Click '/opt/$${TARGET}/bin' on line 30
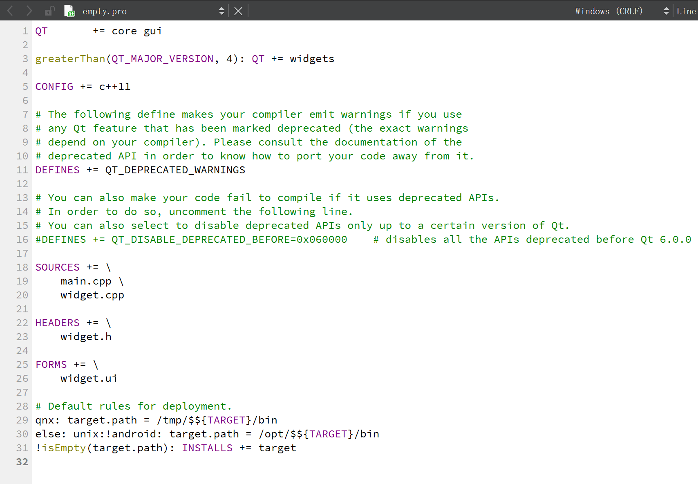 [319, 434]
